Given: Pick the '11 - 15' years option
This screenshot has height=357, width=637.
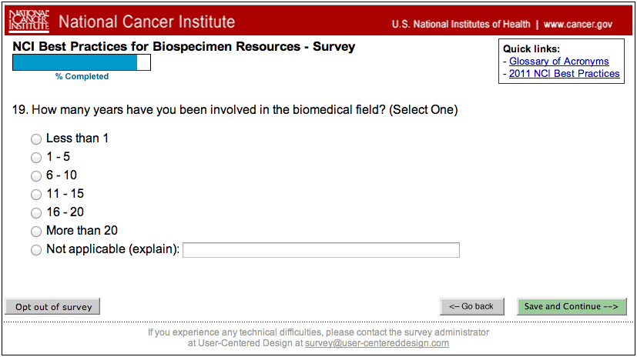Looking at the screenshot, I should [35, 195].
